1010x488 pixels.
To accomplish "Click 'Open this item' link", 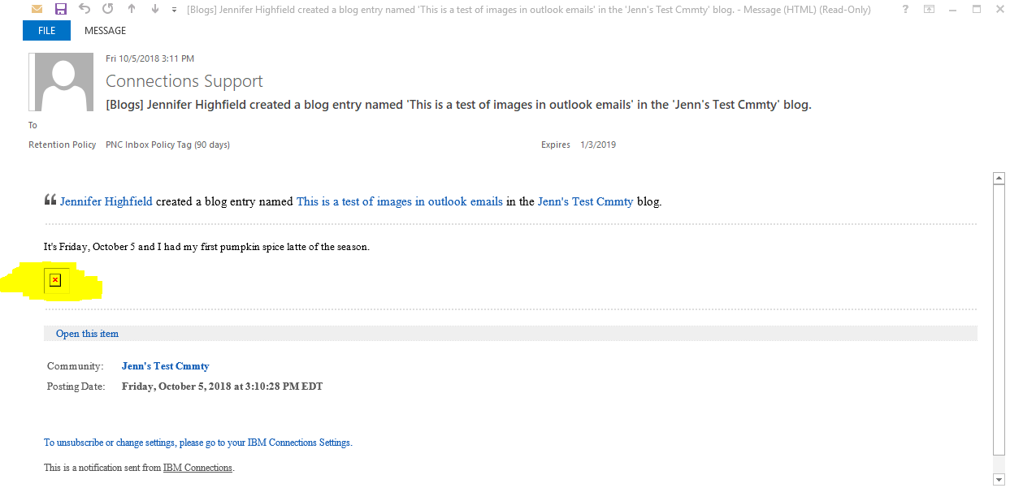I will click(87, 334).
